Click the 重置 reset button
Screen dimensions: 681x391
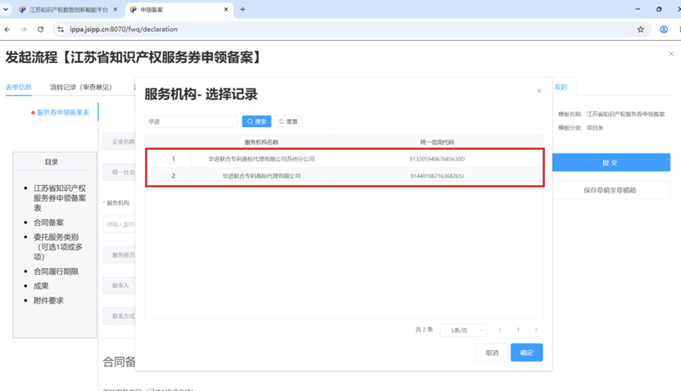click(288, 121)
